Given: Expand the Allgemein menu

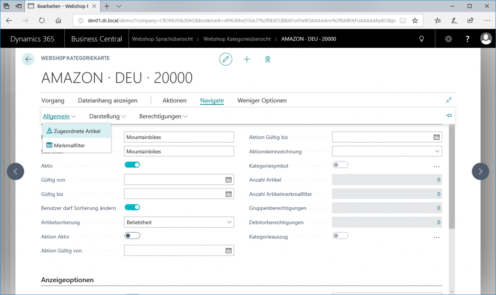Looking at the screenshot, I should [x=59, y=116].
